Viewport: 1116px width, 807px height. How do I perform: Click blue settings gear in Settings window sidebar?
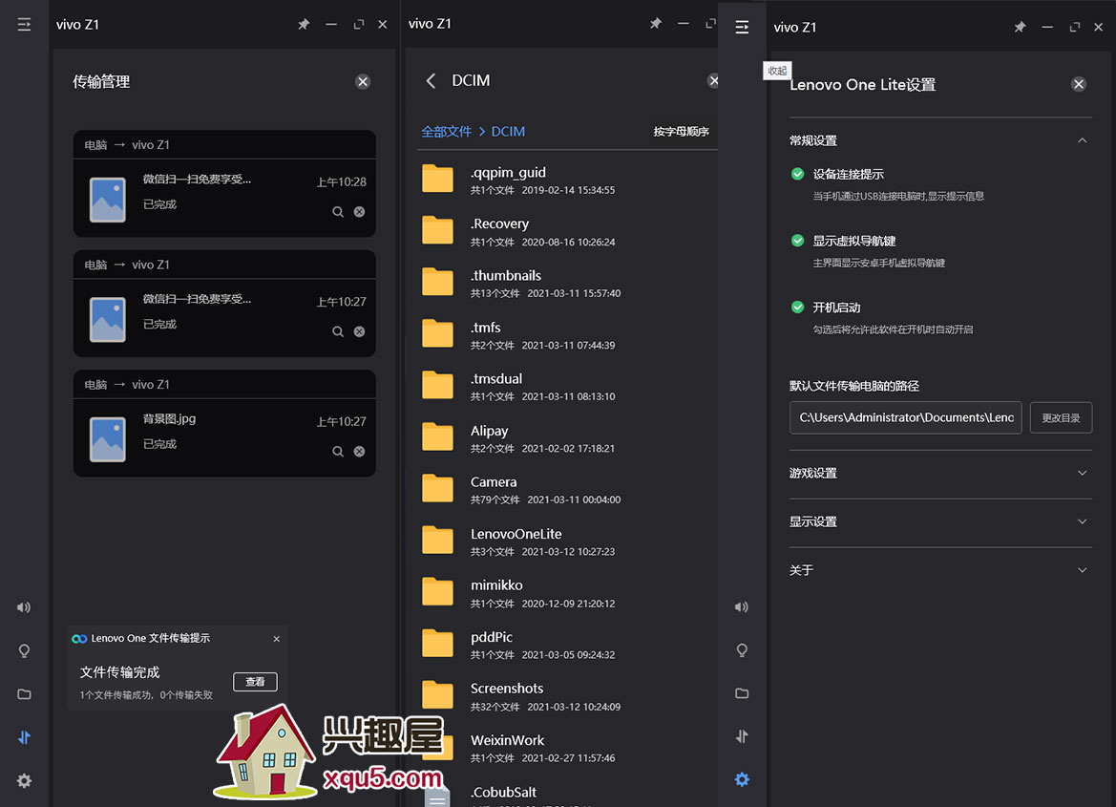point(742,779)
